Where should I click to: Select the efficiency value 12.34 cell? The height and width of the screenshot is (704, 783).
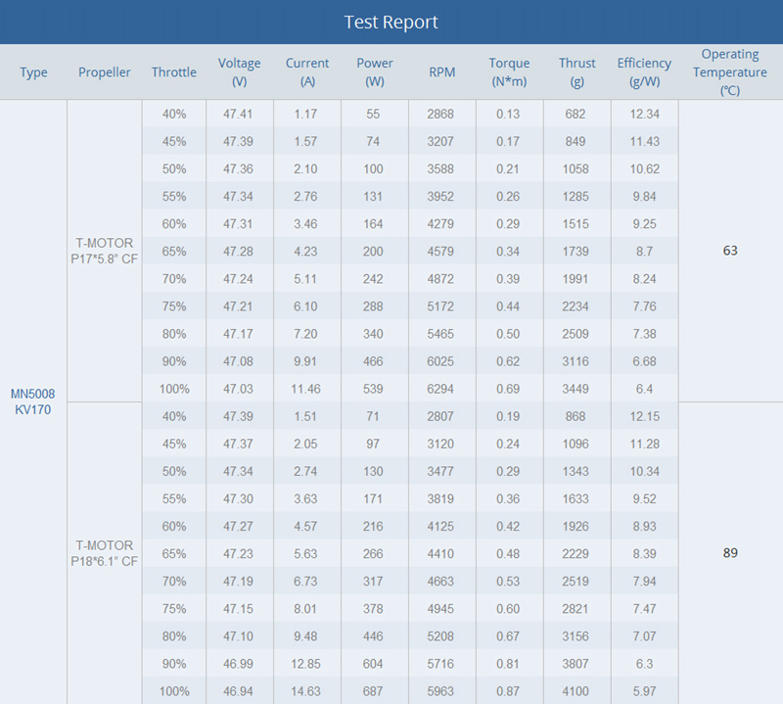click(644, 114)
